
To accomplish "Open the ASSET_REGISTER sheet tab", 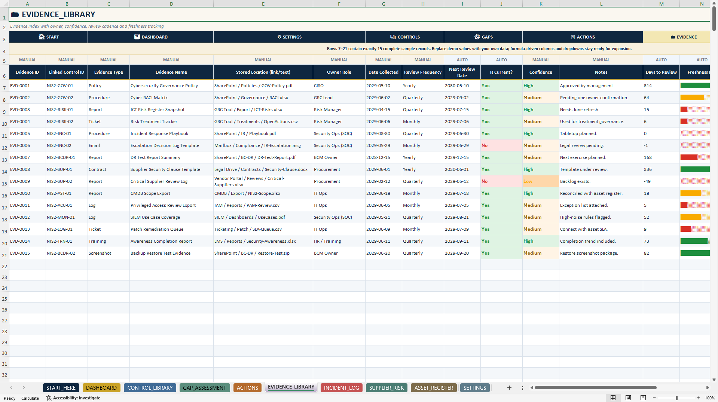I will tap(434, 388).
